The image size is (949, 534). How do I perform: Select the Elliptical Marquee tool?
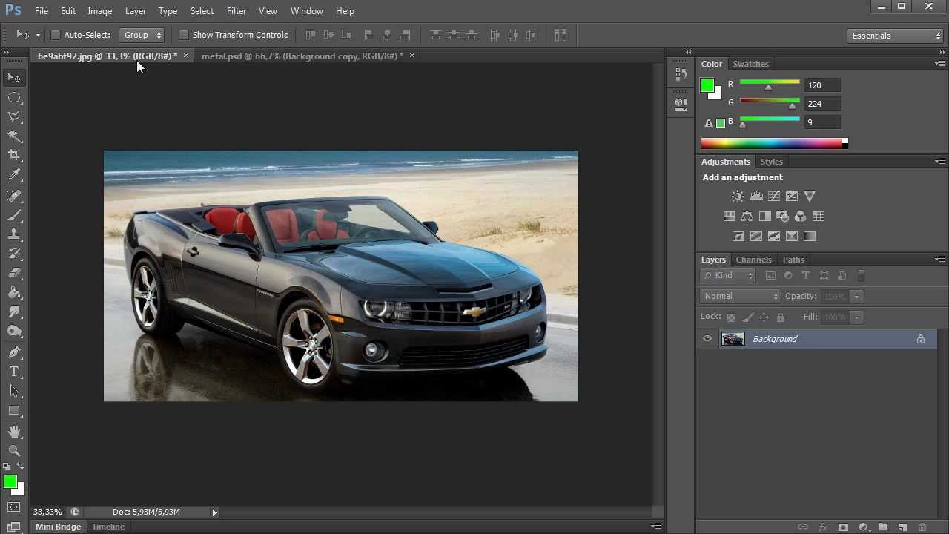14,97
